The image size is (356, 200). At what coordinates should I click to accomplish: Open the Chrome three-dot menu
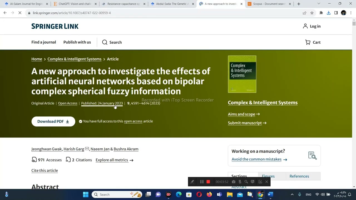pos(351,13)
